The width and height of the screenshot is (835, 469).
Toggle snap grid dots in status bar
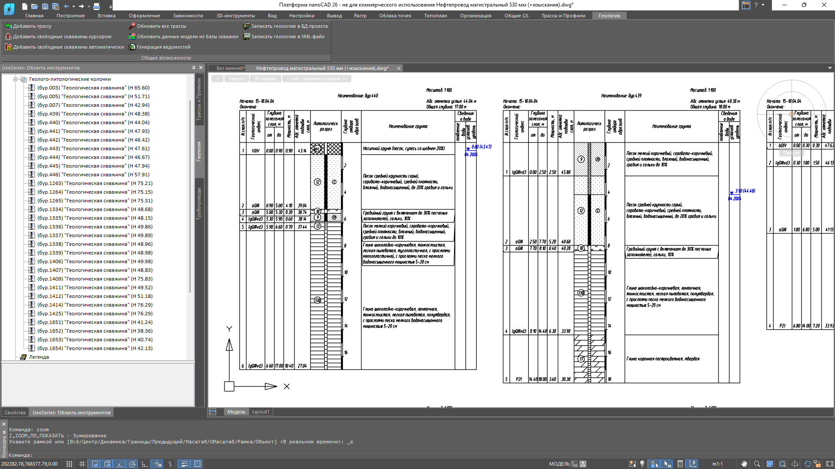click(x=69, y=464)
